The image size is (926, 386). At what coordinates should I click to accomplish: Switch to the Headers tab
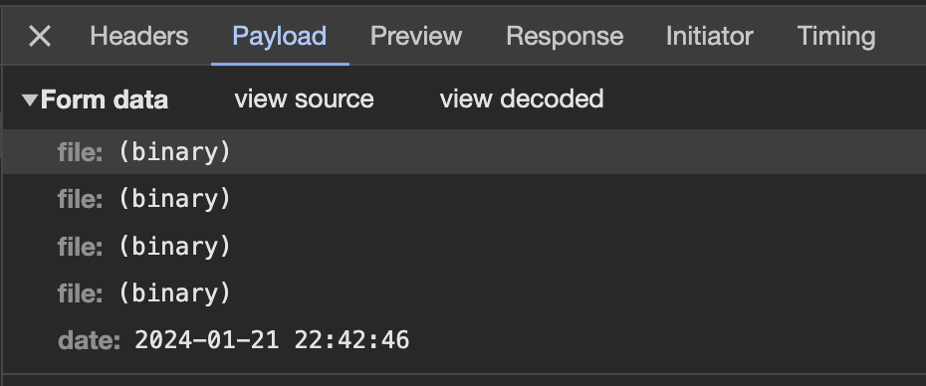[138, 37]
